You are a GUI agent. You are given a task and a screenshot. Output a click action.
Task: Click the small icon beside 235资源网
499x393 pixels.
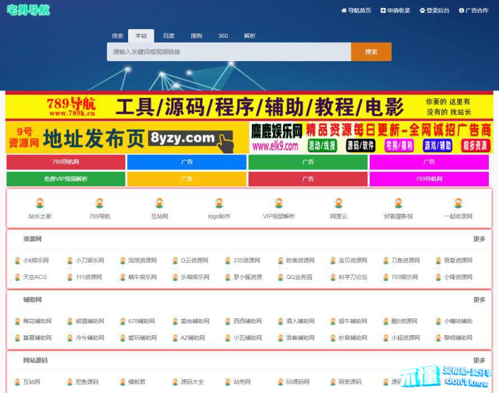click(228, 261)
